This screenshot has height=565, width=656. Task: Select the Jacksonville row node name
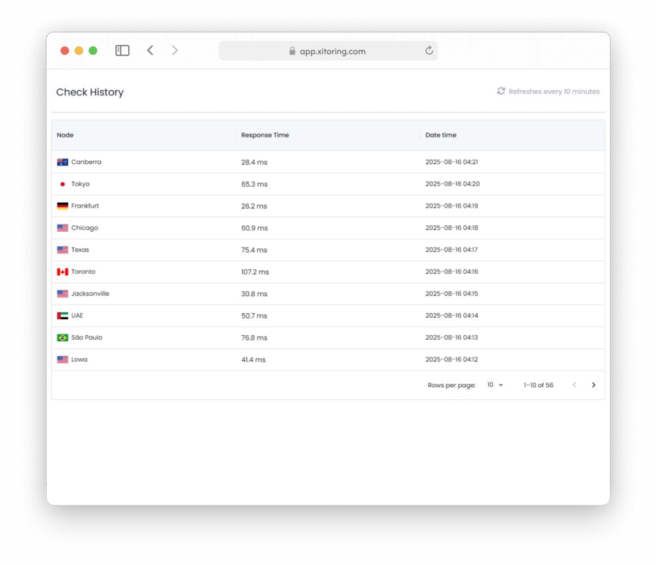[x=90, y=294]
